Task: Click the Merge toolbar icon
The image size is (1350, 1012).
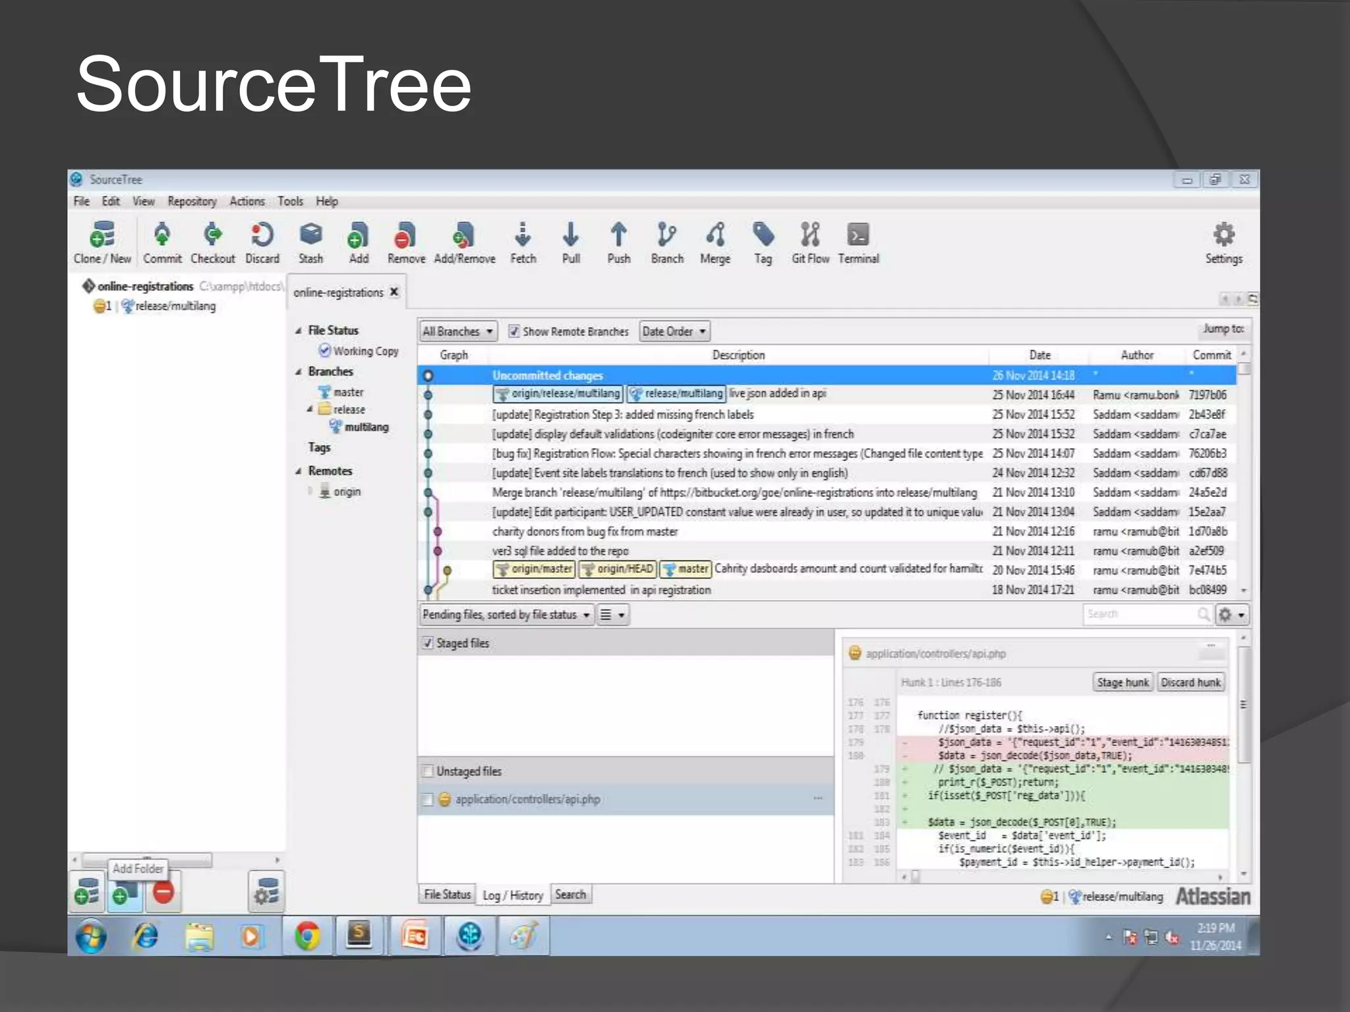Action: [715, 242]
